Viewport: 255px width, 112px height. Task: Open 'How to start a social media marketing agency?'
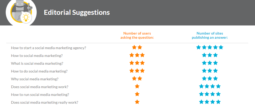[x=48, y=48]
